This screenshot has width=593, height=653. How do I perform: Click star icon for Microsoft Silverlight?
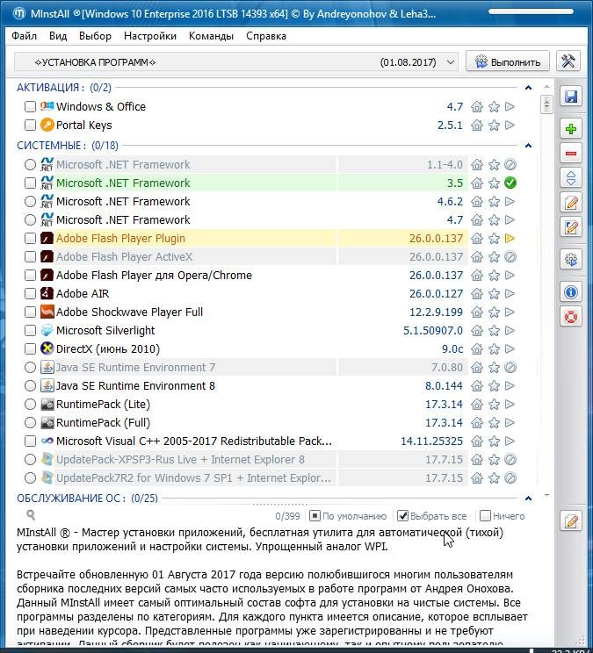pyautogui.click(x=494, y=331)
